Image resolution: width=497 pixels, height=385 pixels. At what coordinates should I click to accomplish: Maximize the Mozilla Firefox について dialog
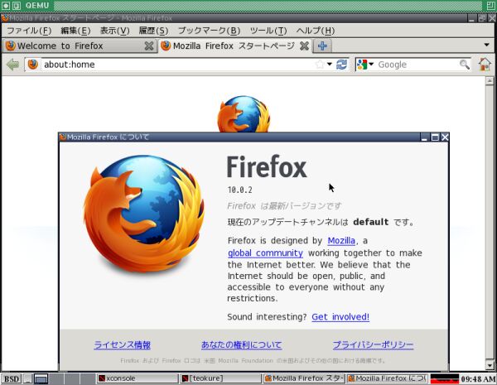[x=435, y=137]
